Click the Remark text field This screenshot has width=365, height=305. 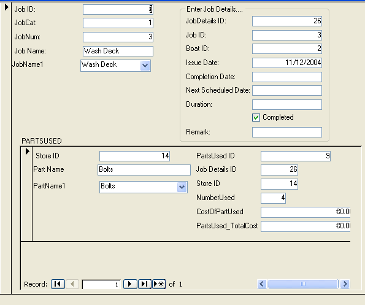(287, 132)
